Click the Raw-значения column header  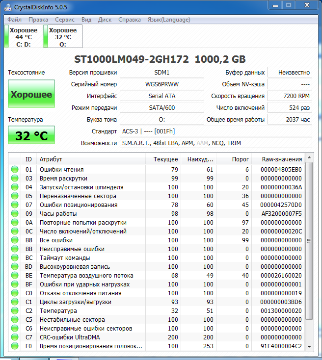pyautogui.click(x=278, y=159)
